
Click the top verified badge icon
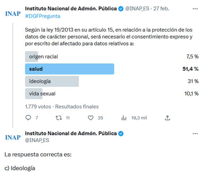pyautogui.click(x=121, y=9)
